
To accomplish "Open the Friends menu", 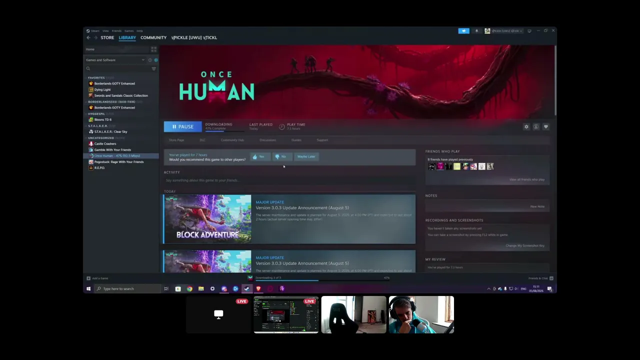I will 116,31.
